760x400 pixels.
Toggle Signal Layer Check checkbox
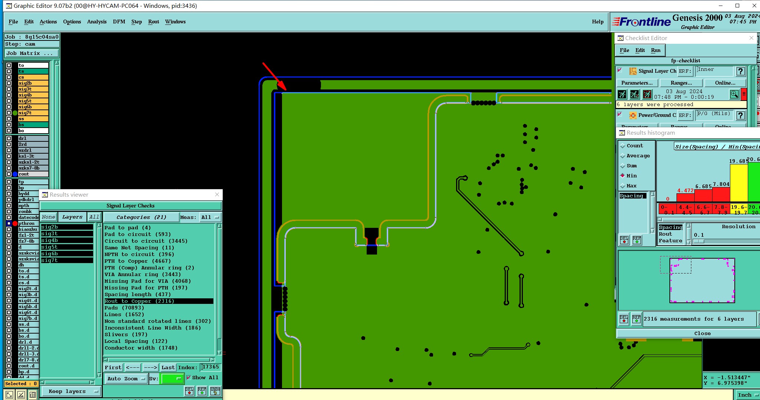(619, 70)
